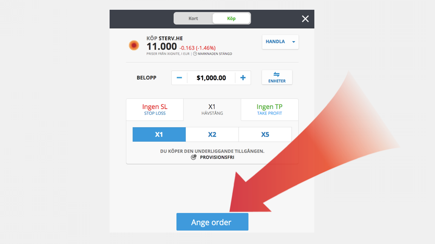435x244 pixels.
Task: Open the Ingen SL Stop Loss tab
Action: click(155, 109)
